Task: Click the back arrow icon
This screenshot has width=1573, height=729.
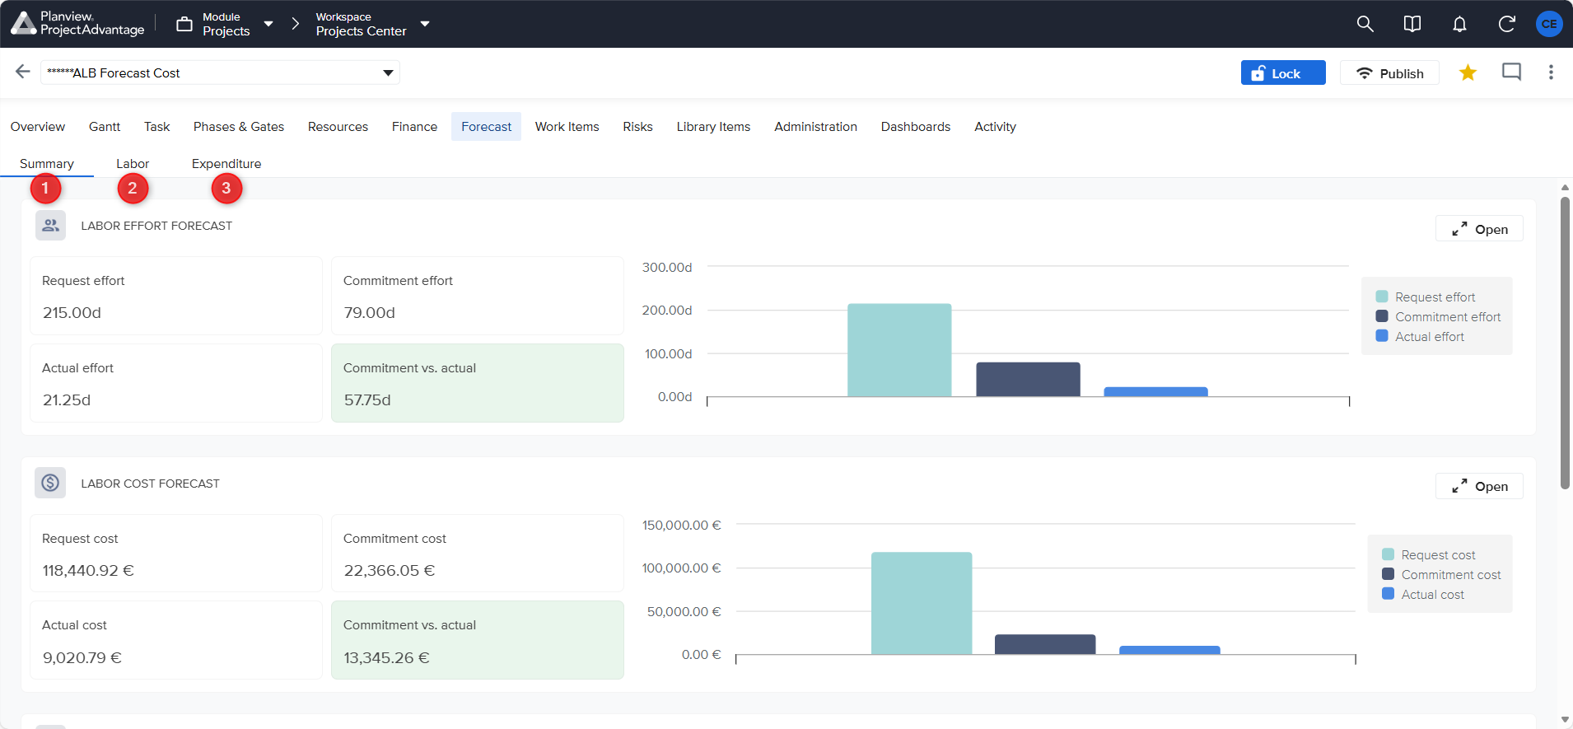Action: pyautogui.click(x=22, y=72)
